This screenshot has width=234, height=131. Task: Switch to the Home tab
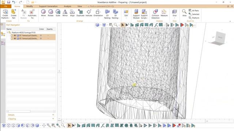point(17,6)
